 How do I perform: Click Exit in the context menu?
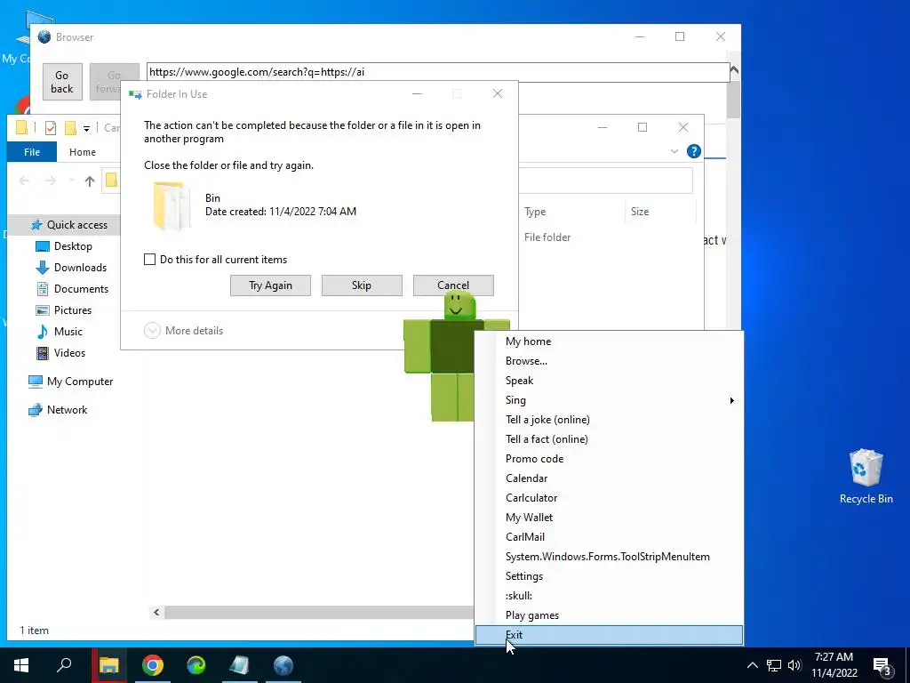pyautogui.click(x=609, y=635)
